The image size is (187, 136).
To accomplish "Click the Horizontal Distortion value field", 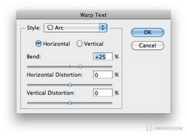I will (x=103, y=75).
